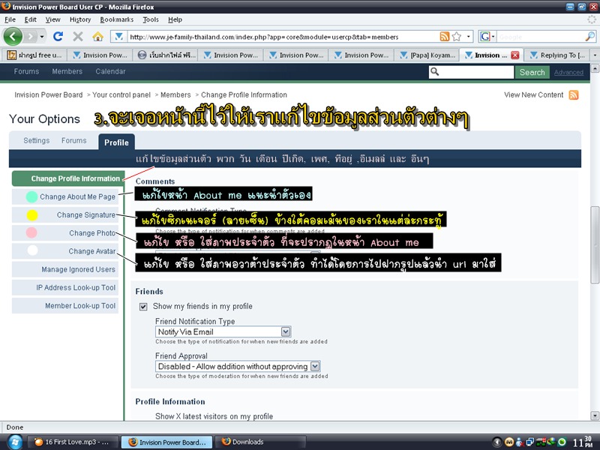This screenshot has width=600, height=450.
Task: Click the page scrollbar up arrow
Action: (x=595, y=68)
